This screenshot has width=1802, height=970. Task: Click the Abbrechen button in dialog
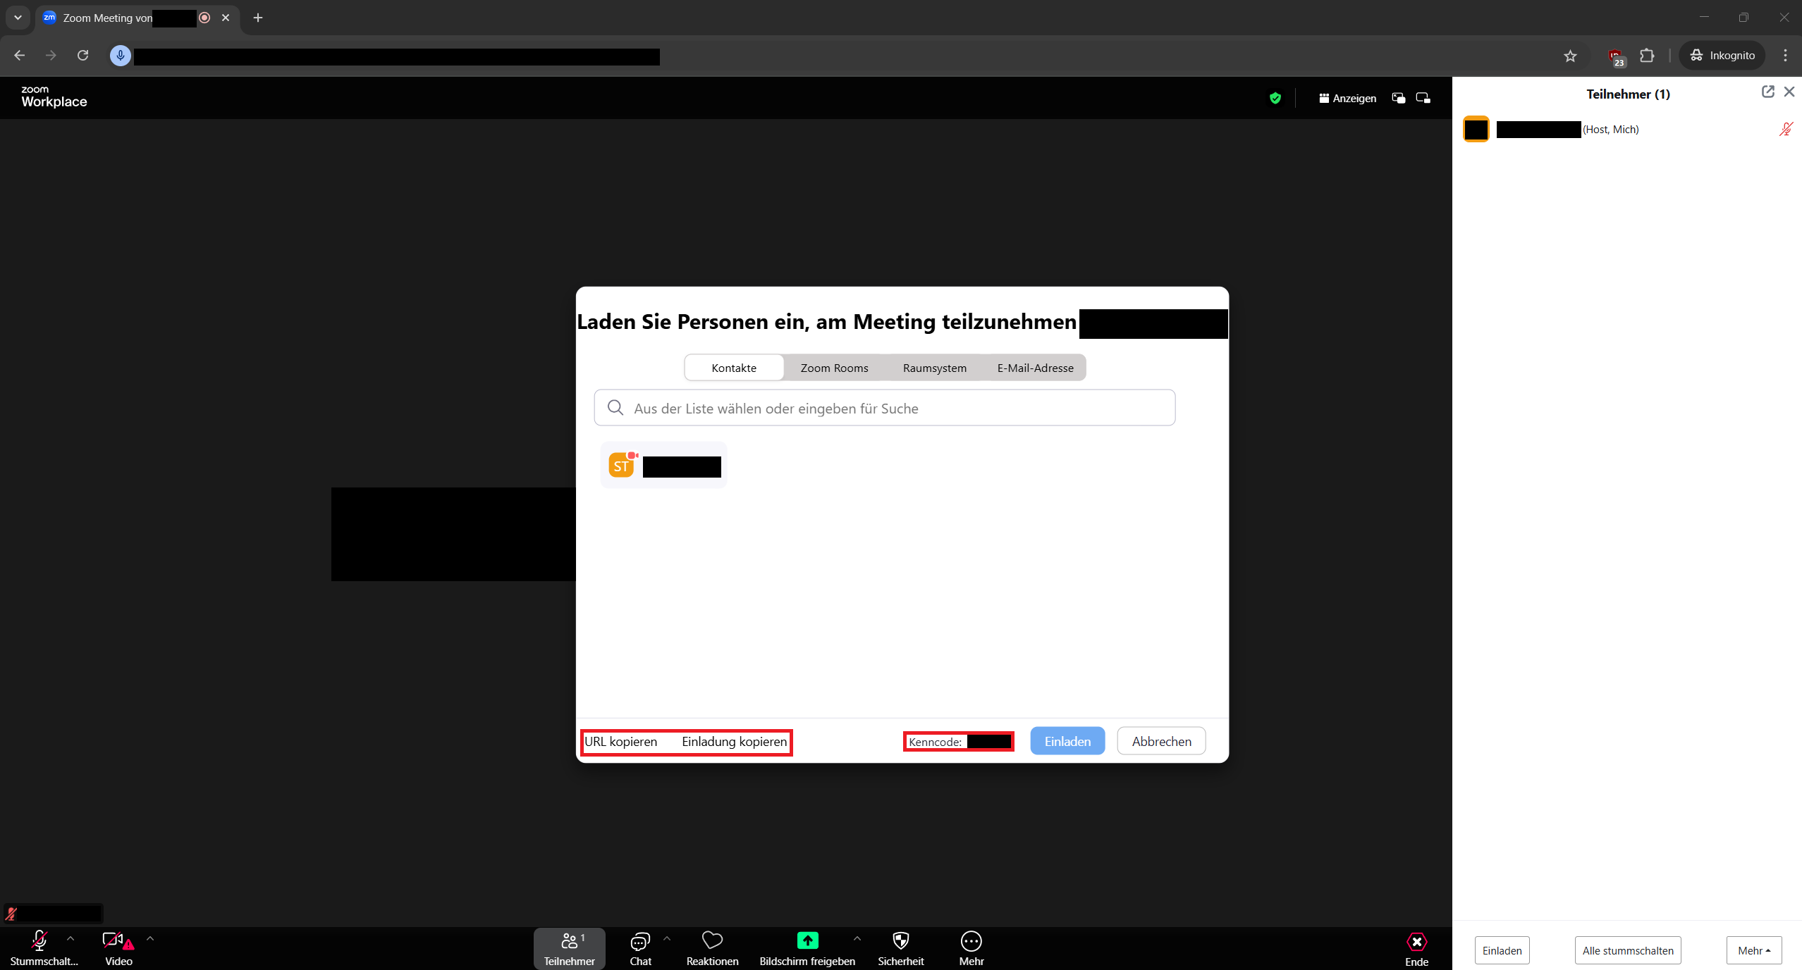coord(1161,741)
